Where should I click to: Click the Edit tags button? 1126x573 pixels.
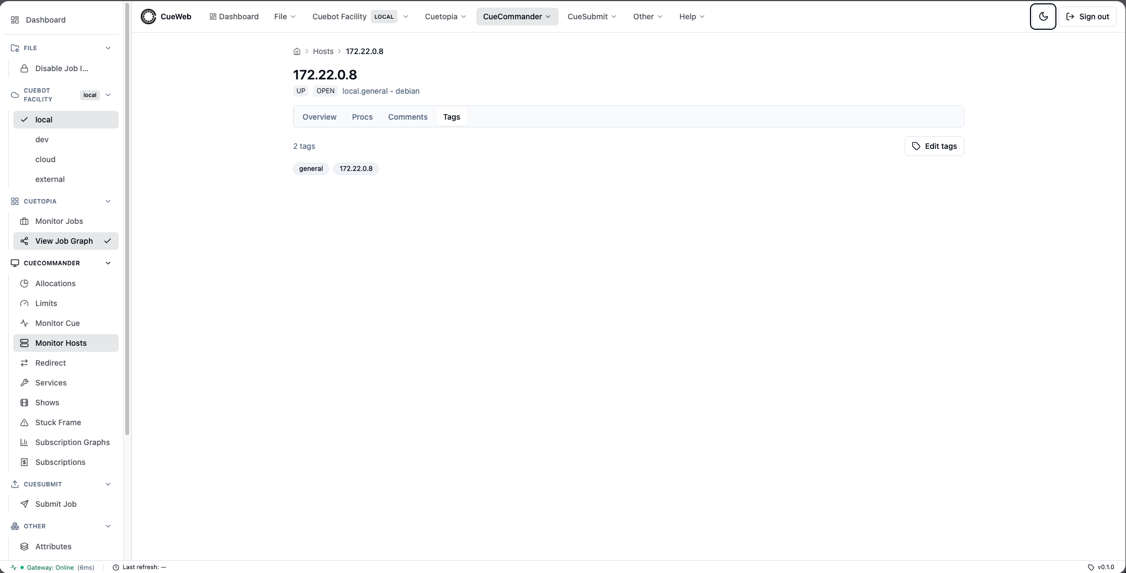(x=934, y=146)
